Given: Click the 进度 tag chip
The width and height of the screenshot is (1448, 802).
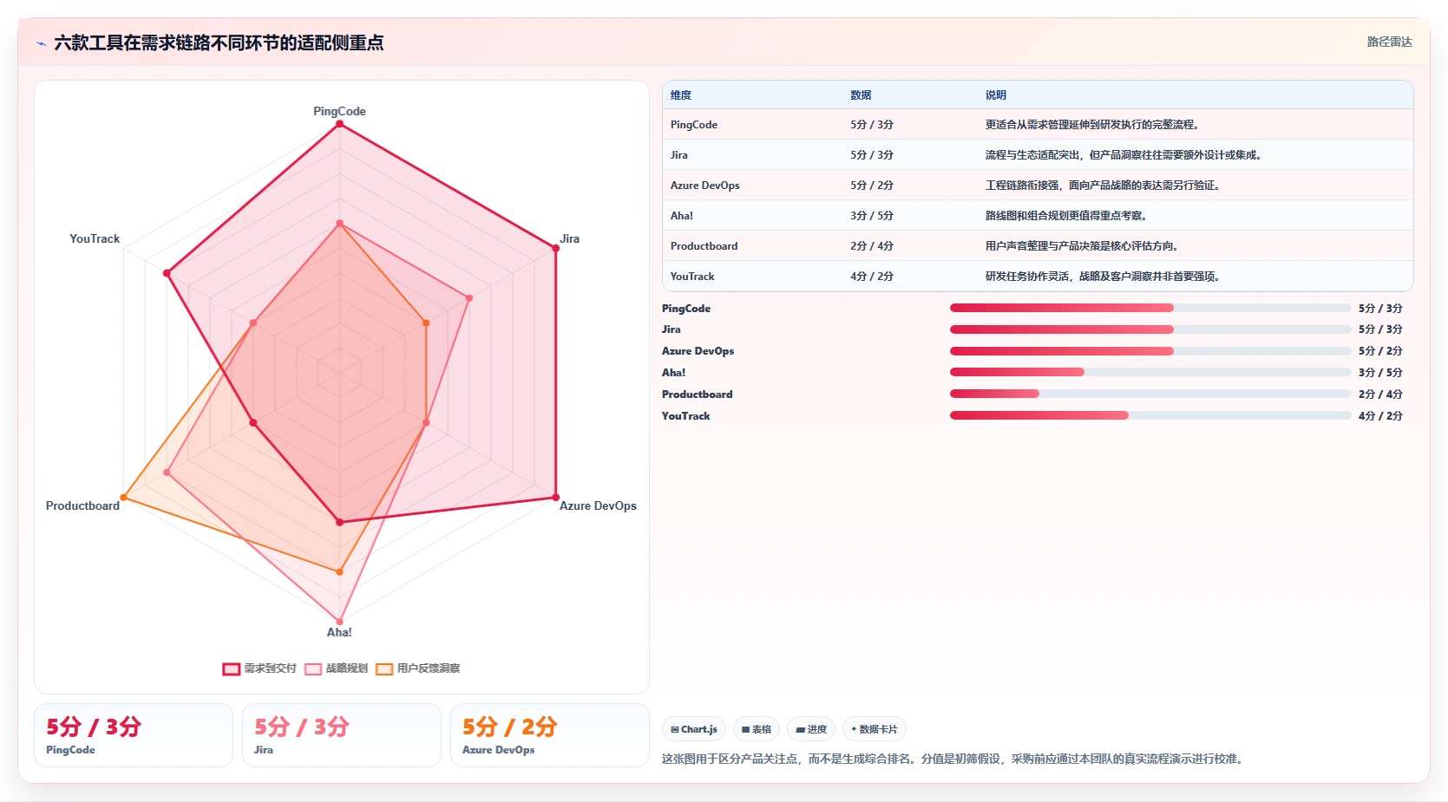Looking at the screenshot, I should [x=811, y=729].
